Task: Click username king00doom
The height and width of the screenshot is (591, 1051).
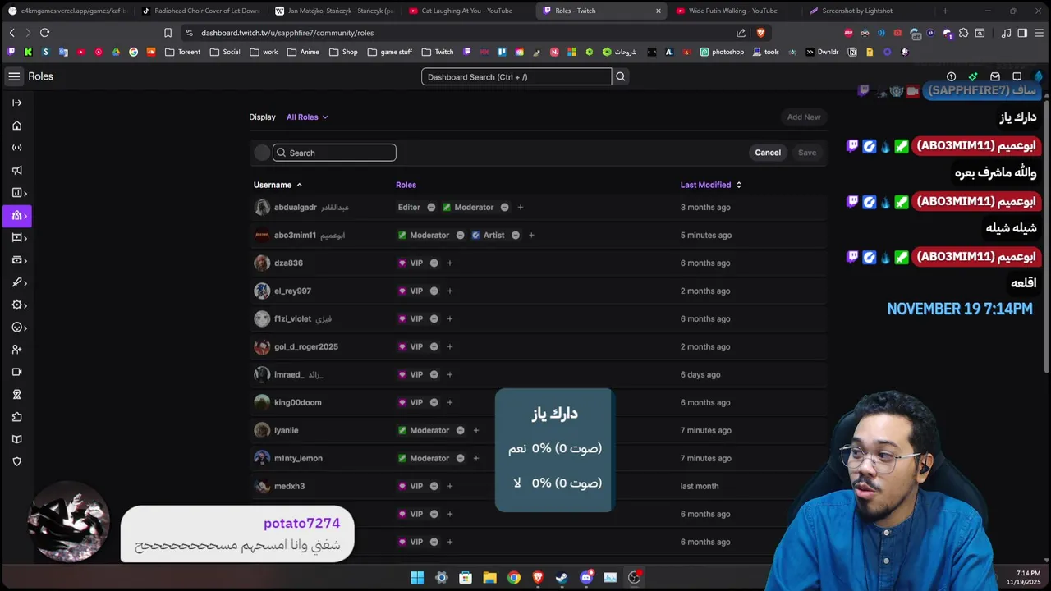Action: coord(298,403)
